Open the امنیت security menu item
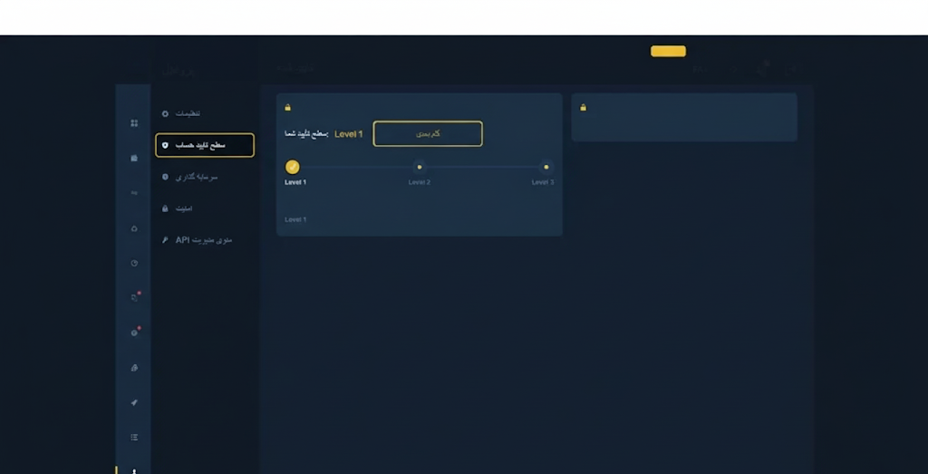 177,208
